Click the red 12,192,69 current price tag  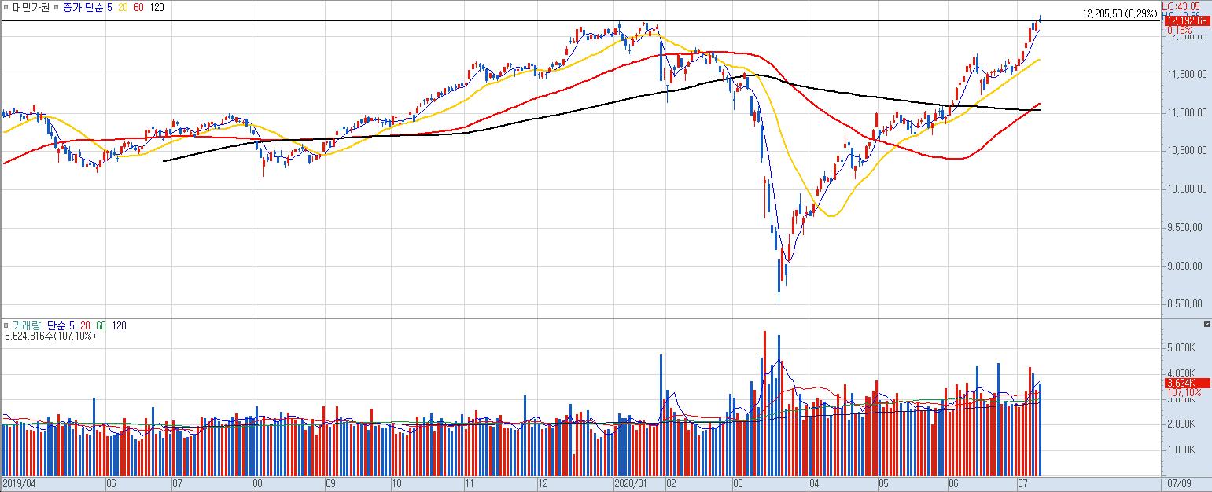(x=1186, y=21)
